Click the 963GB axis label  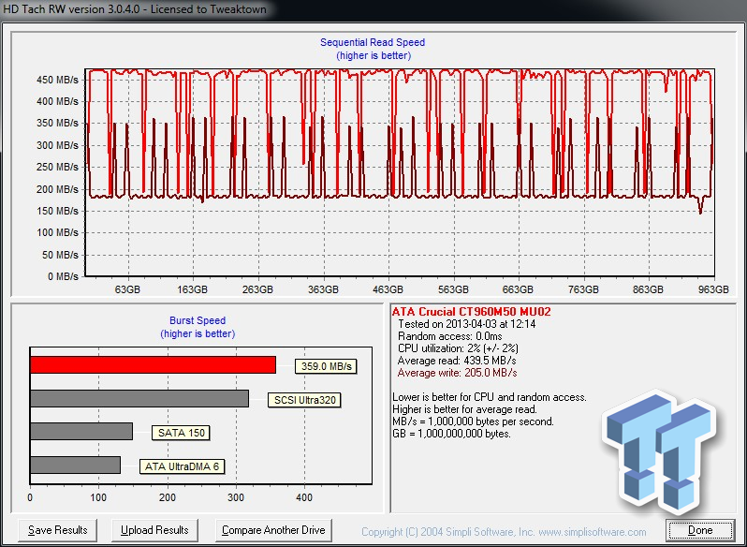tap(713, 289)
